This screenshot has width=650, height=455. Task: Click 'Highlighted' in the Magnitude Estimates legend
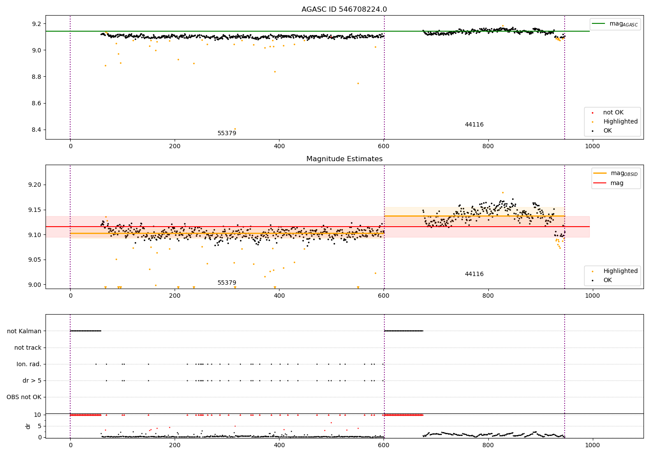(x=616, y=271)
